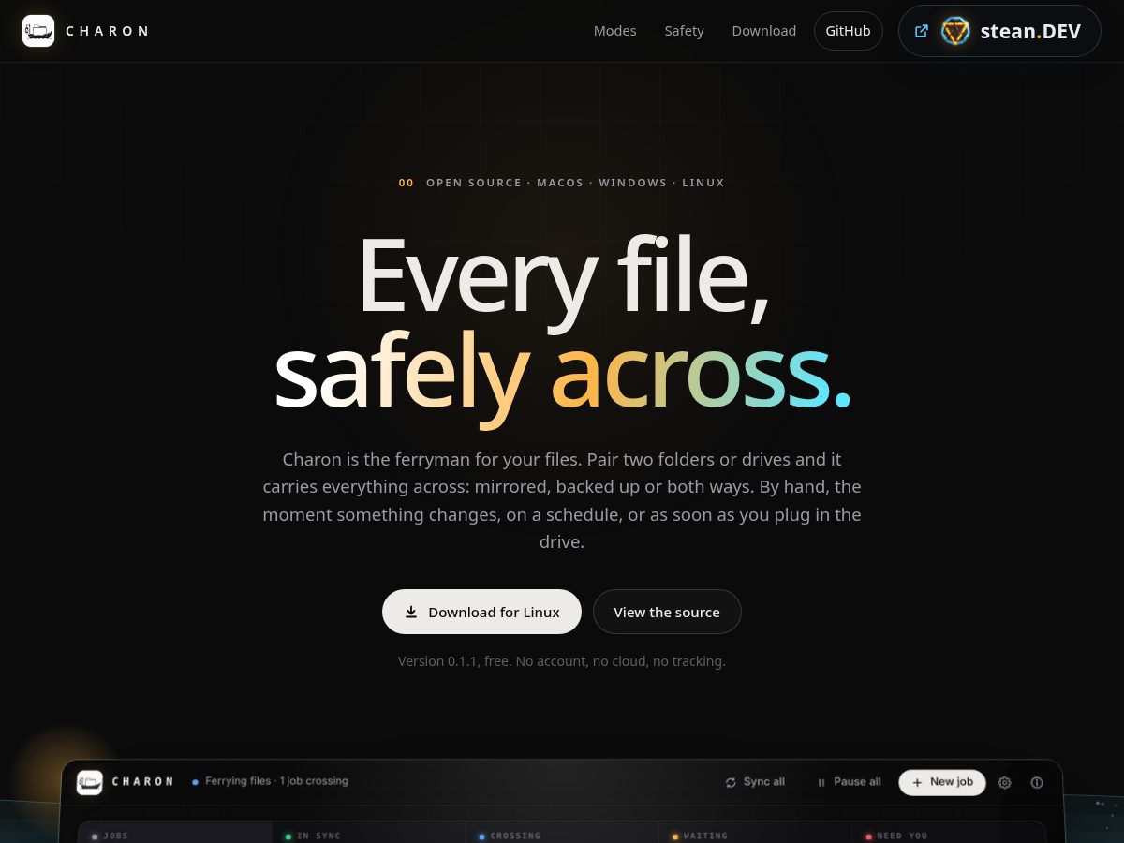This screenshot has width=1124, height=843.
Task: Click the Download for Linux button
Action: click(x=481, y=612)
